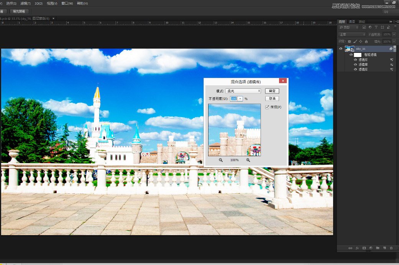The height and width of the screenshot is (265, 399).
Task: Filter layers by type layers icon
Action: [x=376, y=27]
